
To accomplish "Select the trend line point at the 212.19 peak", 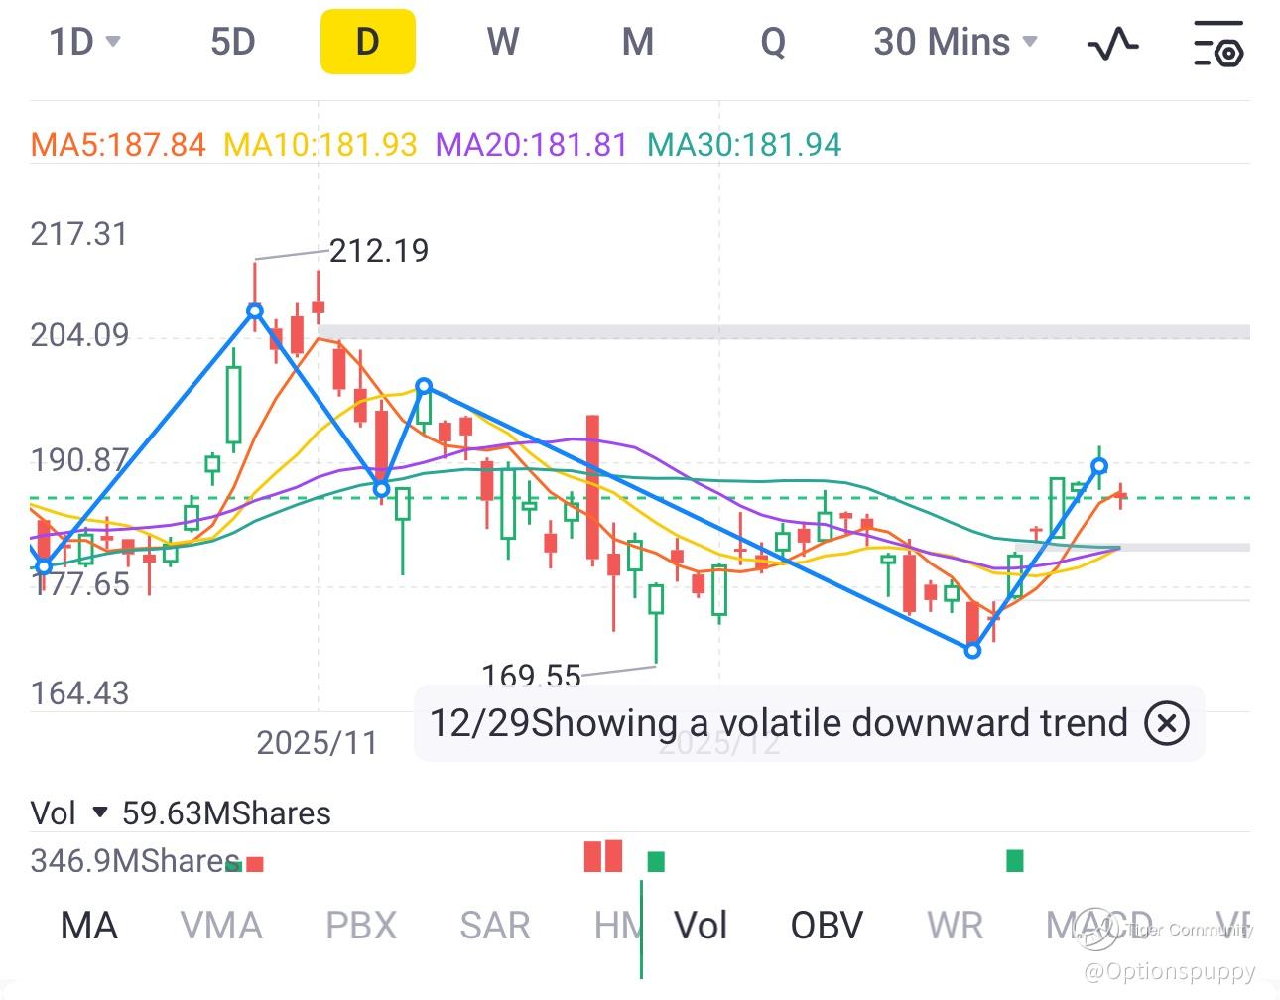I will coord(255,311).
